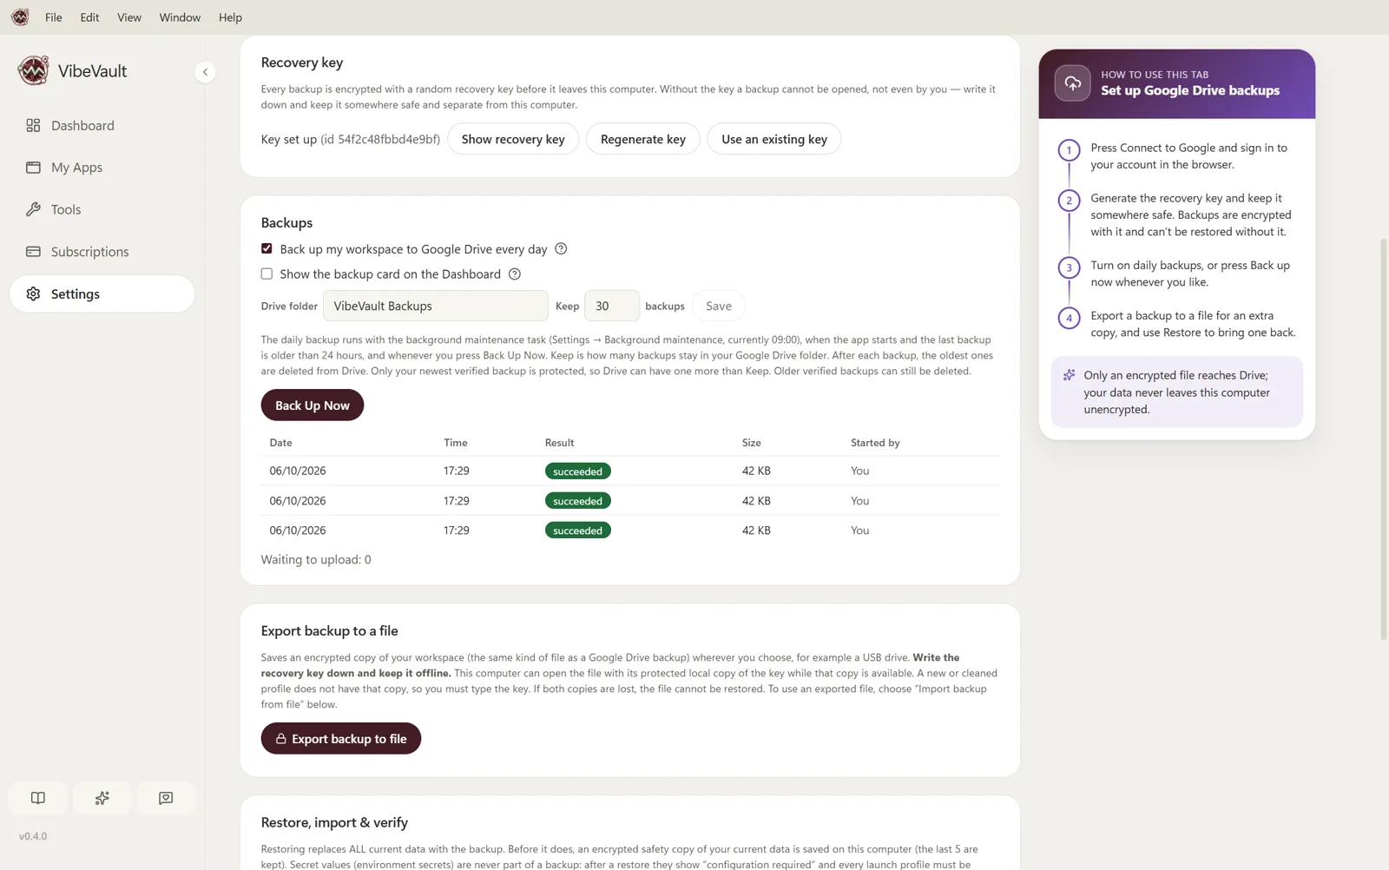1389x870 pixels.
Task: Click the Subscriptions card icon
Action: 33,252
